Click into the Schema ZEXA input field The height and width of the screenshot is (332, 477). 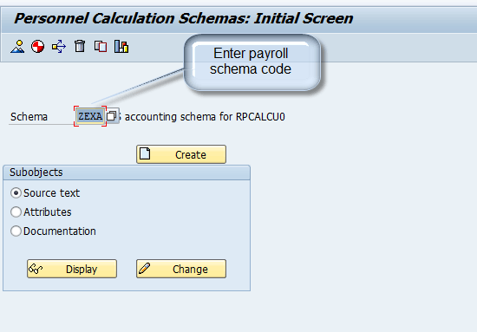[x=90, y=116]
